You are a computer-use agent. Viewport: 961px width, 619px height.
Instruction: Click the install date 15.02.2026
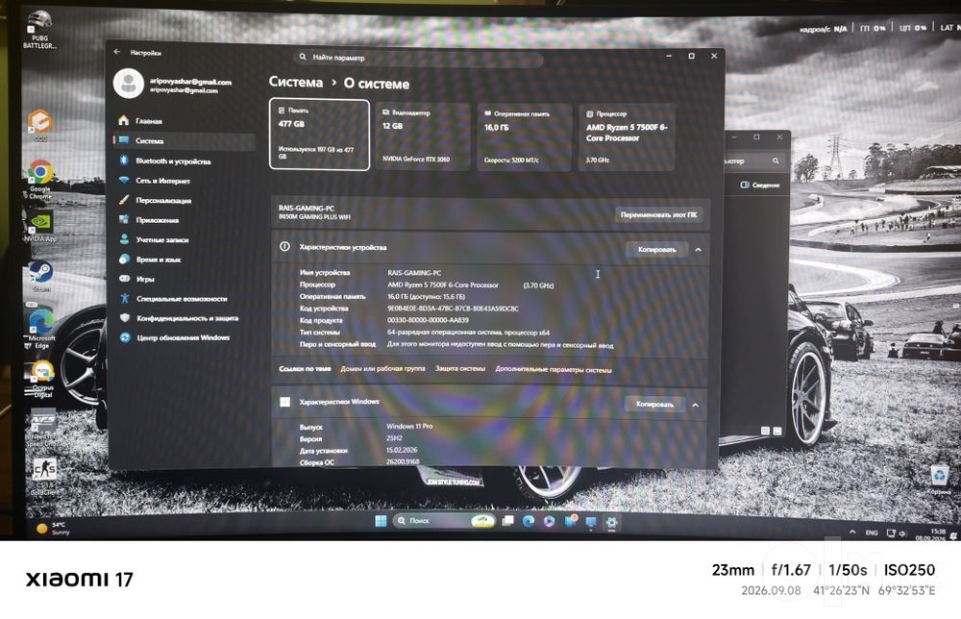(x=402, y=450)
